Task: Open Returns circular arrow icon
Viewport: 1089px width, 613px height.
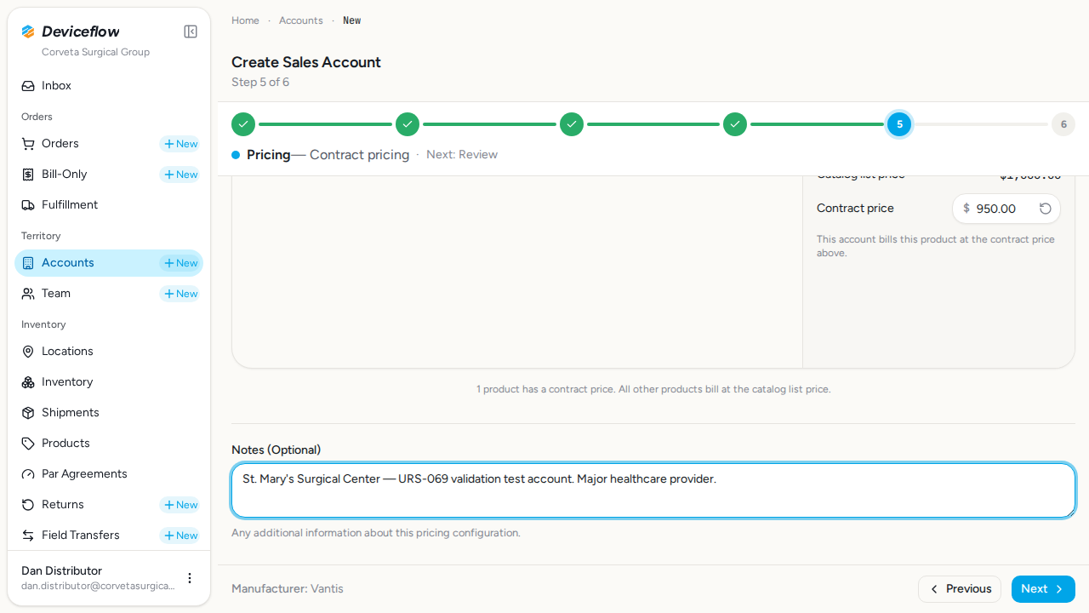Action: pos(28,505)
